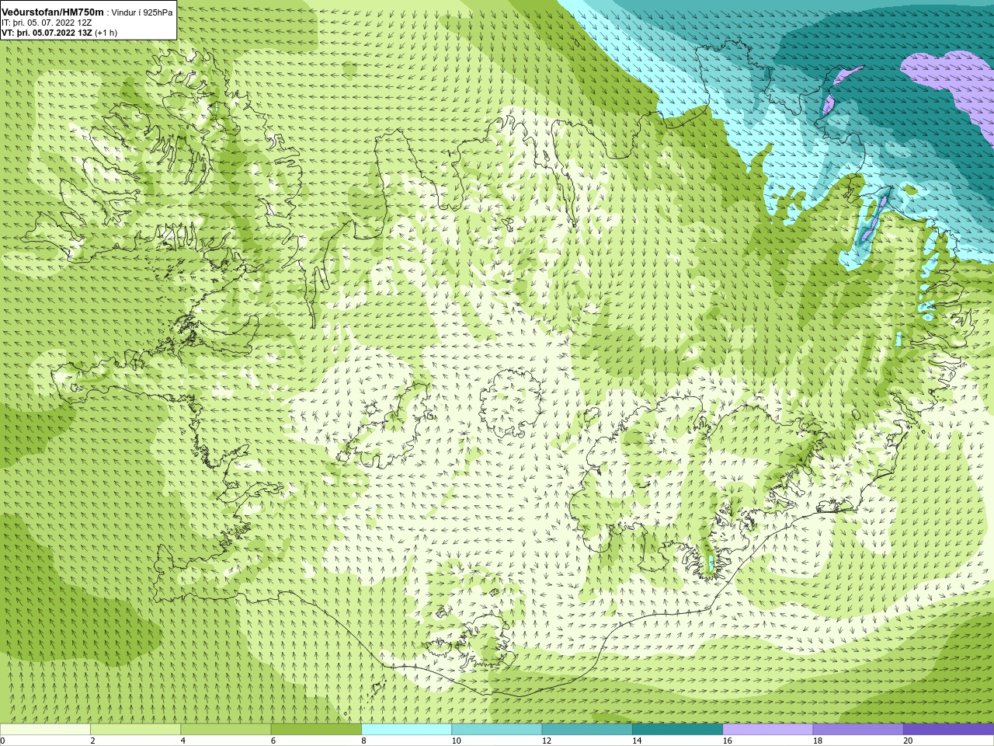The image size is (994, 746).
Task: Click the legend scale value '12'
Action: pos(547,741)
